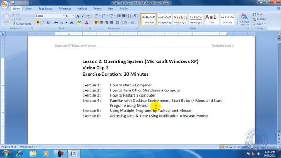Apply the Title style
The width and height of the screenshot is (281, 158).
click(212, 19)
